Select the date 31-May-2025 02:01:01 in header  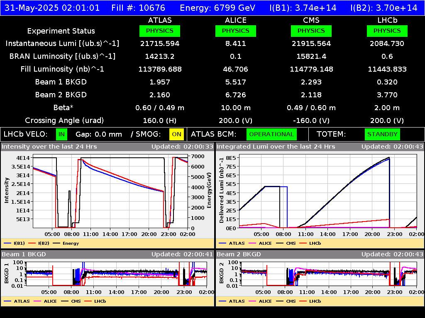[52, 8]
